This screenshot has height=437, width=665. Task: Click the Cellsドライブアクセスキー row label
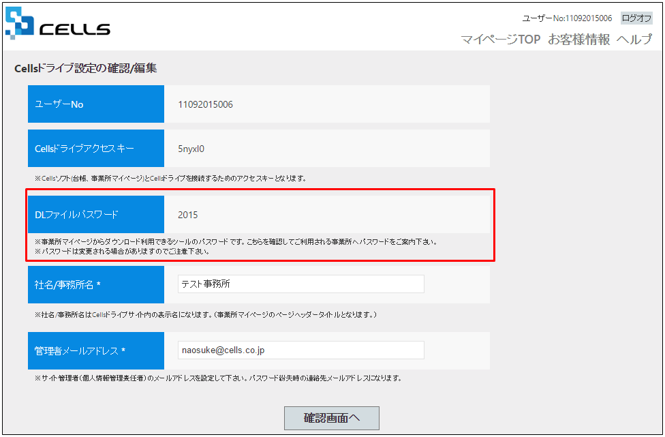pyautogui.click(x=96, y=149)
